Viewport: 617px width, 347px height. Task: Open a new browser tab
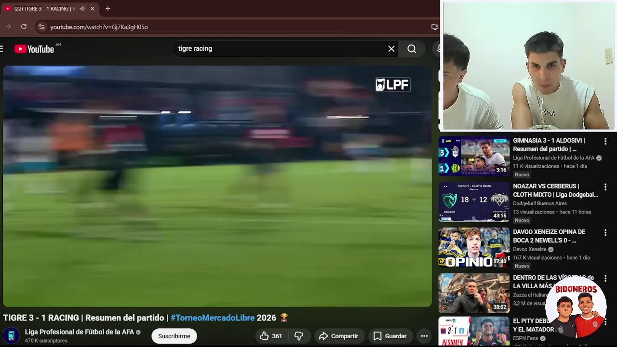click(x=107, y=9)
